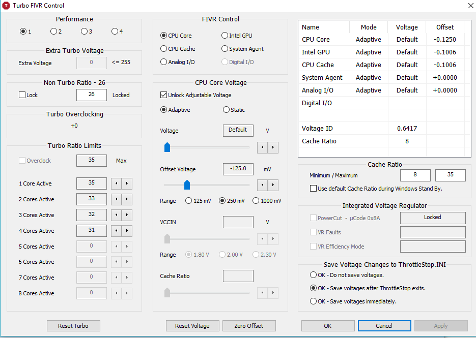
Task: Choose Performance profile 2
Action: coord(53,32)
